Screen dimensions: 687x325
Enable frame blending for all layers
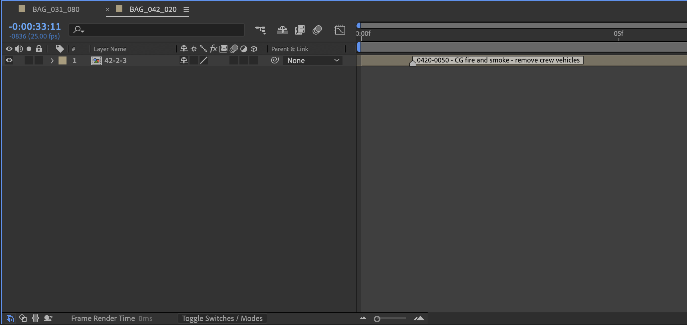[x=300, y=30]
